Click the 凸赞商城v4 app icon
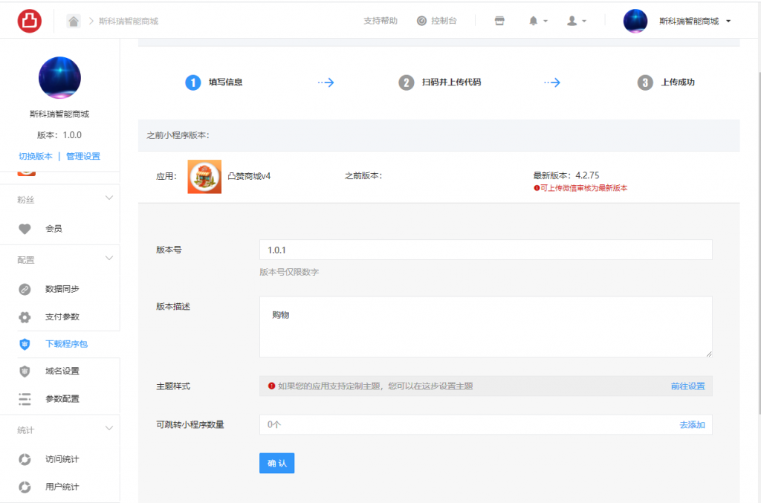The image size is (761, 503). coord(204,177)
